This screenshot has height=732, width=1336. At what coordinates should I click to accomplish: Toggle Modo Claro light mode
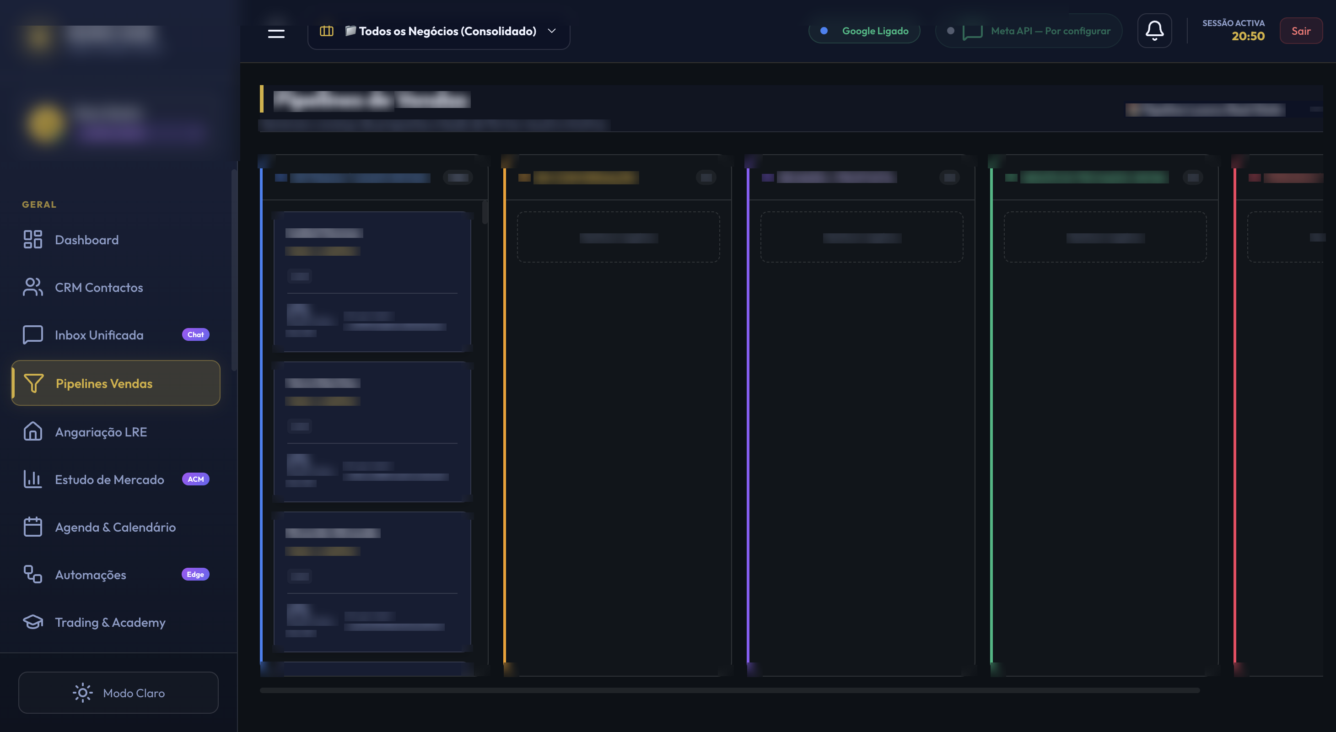coord(118,693)
